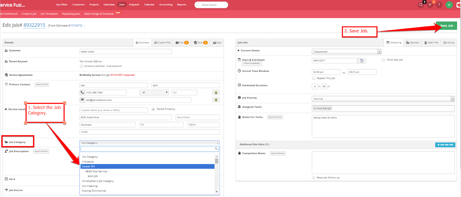Click the Customer person icon
This screenshot has height=197, width=461.
(x=6, y=50)
